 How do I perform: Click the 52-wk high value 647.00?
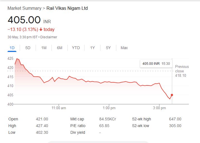tap(175, 119)
